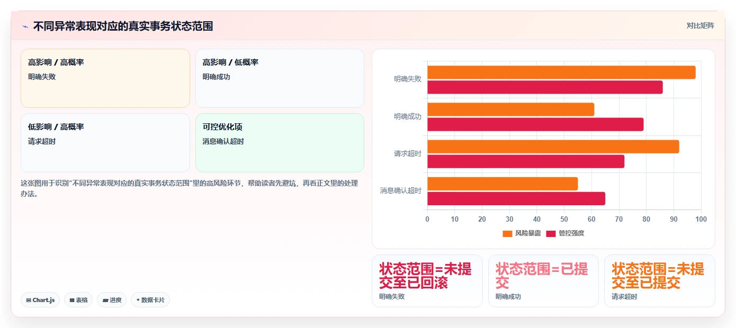Viewport: 736px width, 328px height.
Task: Click the 进度 tag chip
Action: coord(112,300)
